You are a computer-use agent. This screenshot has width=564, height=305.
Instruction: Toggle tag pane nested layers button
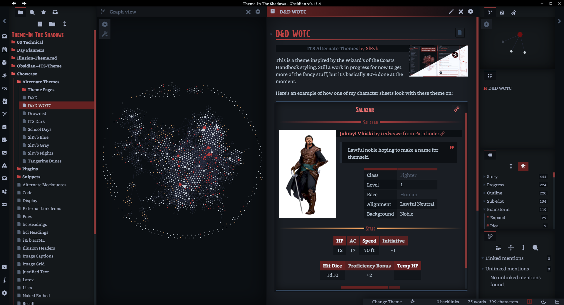[523, 166]
